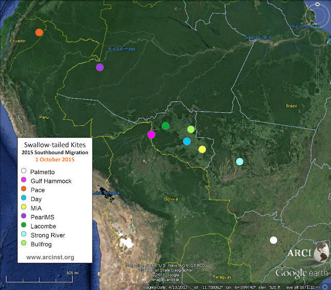Select the light green Bullfrog map marker
The image size is (331, 290).
click(191, 129)
